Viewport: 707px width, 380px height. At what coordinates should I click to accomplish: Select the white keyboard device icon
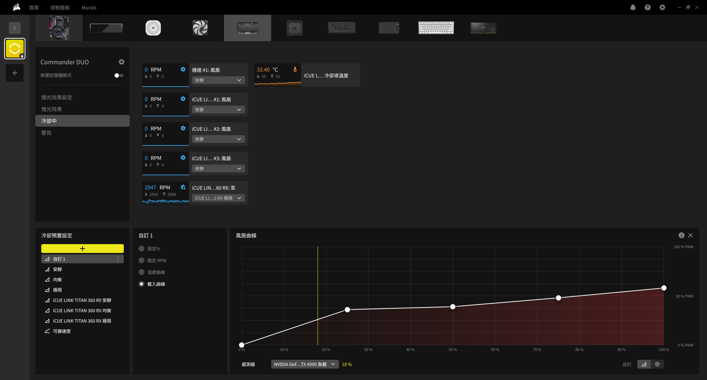tap(436, 28)
